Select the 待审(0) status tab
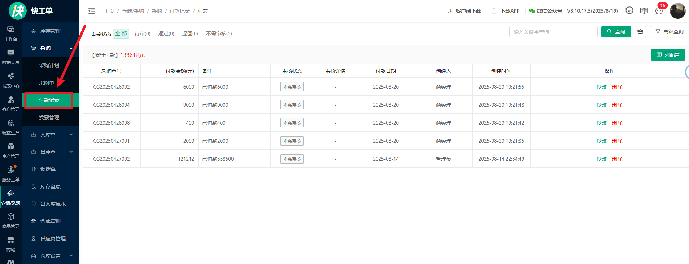Image resolution: width=689 pixels, height=264 pixels. pos(142,33)
